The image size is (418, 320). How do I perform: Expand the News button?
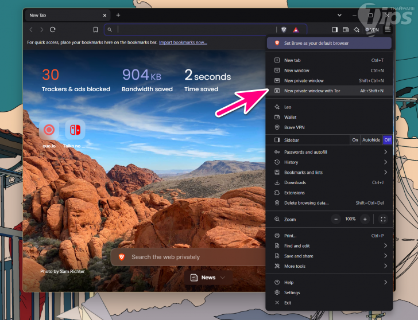[x=208, y=278]
